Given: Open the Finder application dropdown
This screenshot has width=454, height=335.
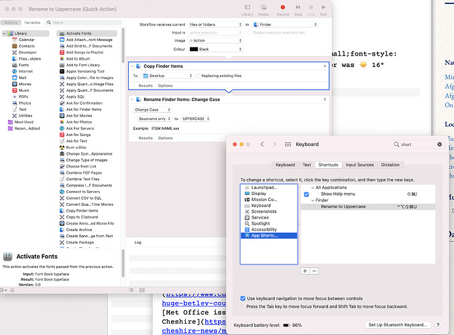Looking at the screenshot, I should 285,25.
